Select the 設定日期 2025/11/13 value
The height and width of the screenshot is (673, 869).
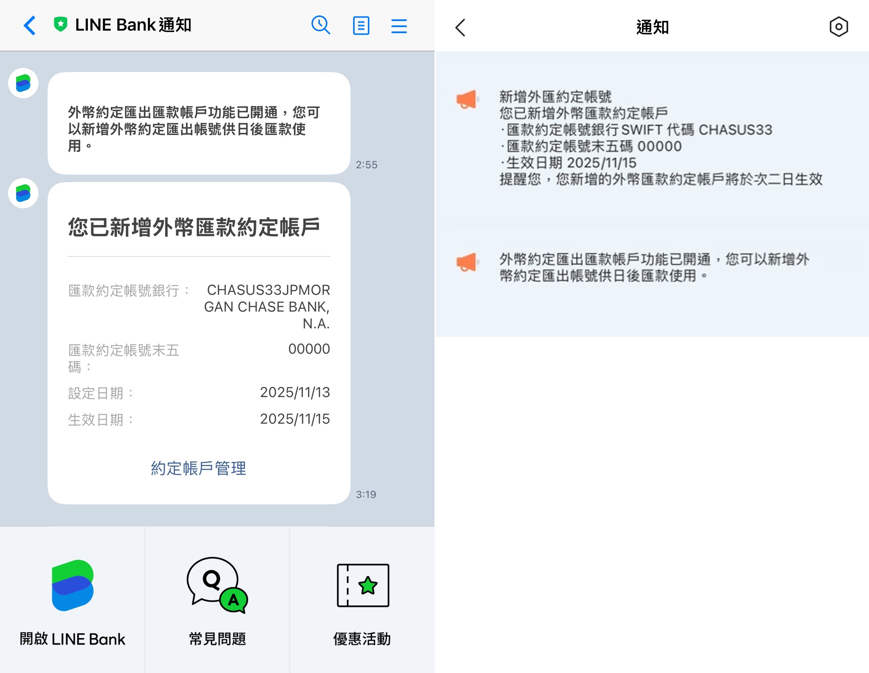tap(295, 392)
